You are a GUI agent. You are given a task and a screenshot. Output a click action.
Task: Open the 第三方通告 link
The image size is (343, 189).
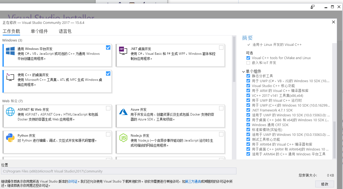pyautogui.click(x=193, y=181)
